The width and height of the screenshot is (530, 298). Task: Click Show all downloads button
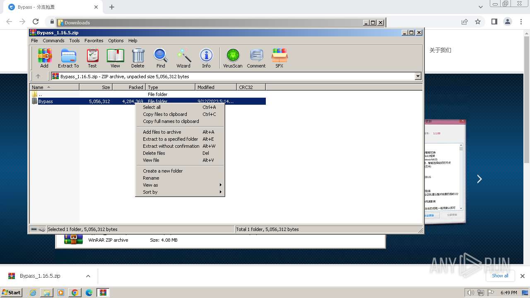pos(500,276)
